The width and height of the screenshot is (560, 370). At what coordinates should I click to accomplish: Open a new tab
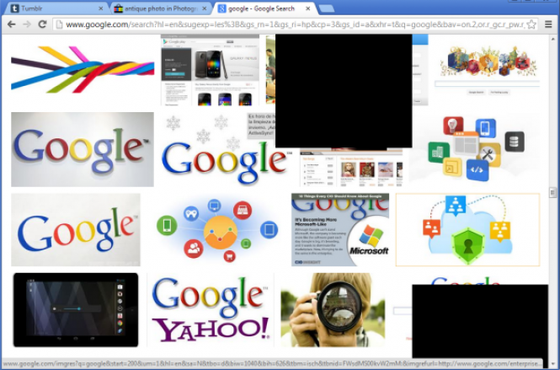328,8
